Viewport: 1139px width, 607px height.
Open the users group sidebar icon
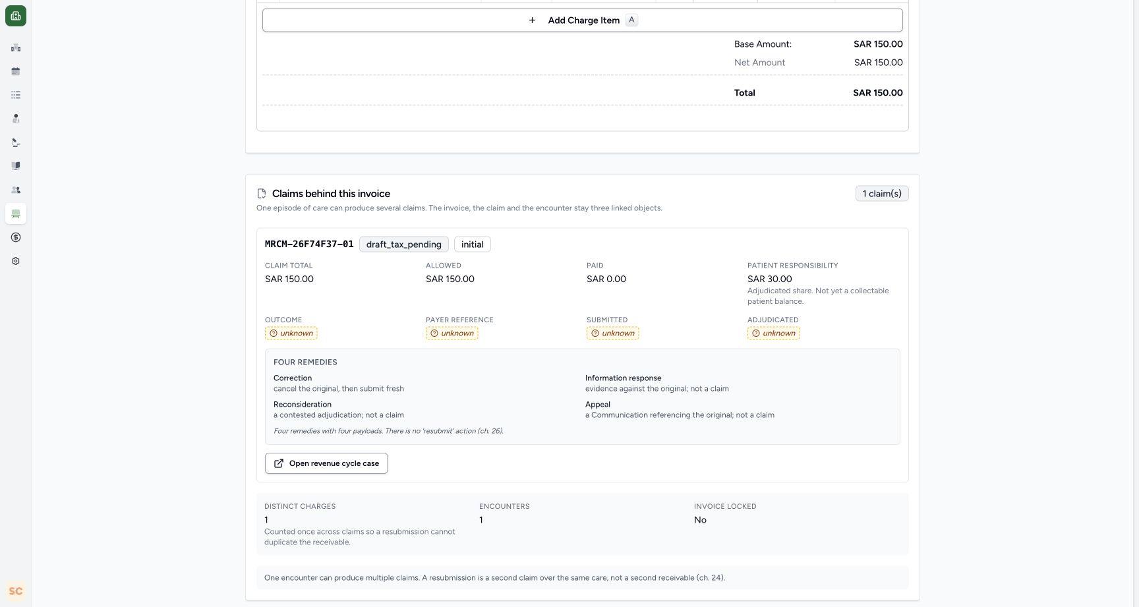16,190
